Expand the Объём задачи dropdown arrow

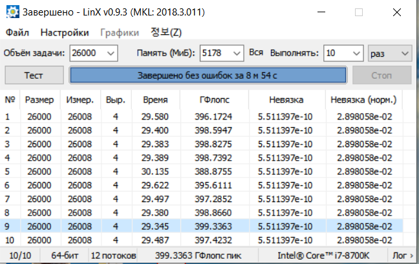click(x=111, y=54)
